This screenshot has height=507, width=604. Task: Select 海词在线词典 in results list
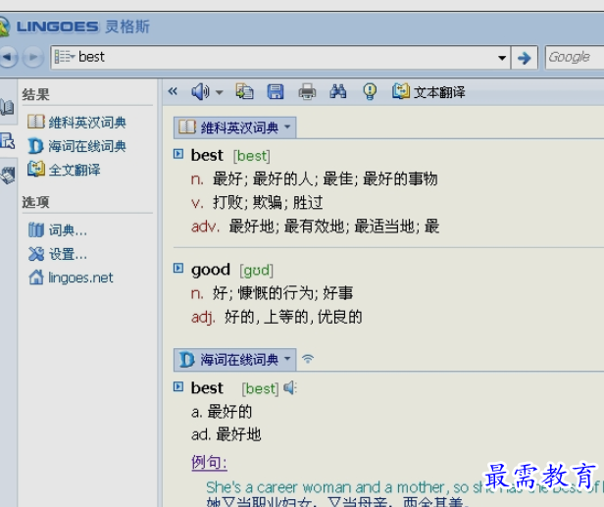pos(76,146)
